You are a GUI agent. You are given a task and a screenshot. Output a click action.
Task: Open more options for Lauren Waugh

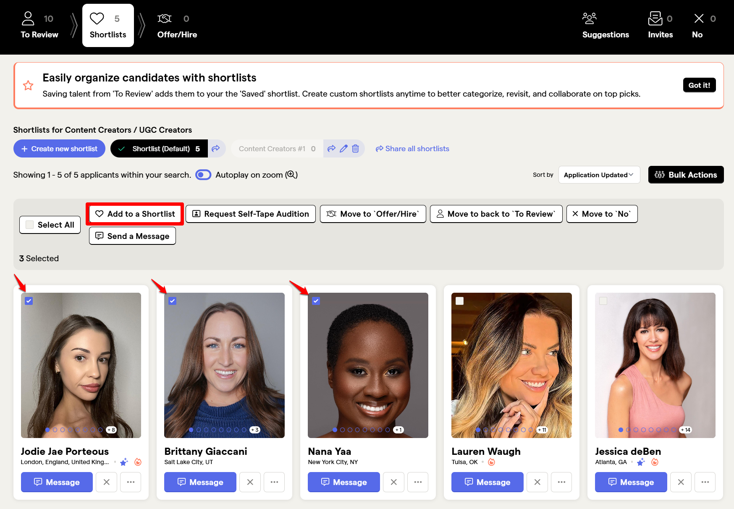(561, 482)
